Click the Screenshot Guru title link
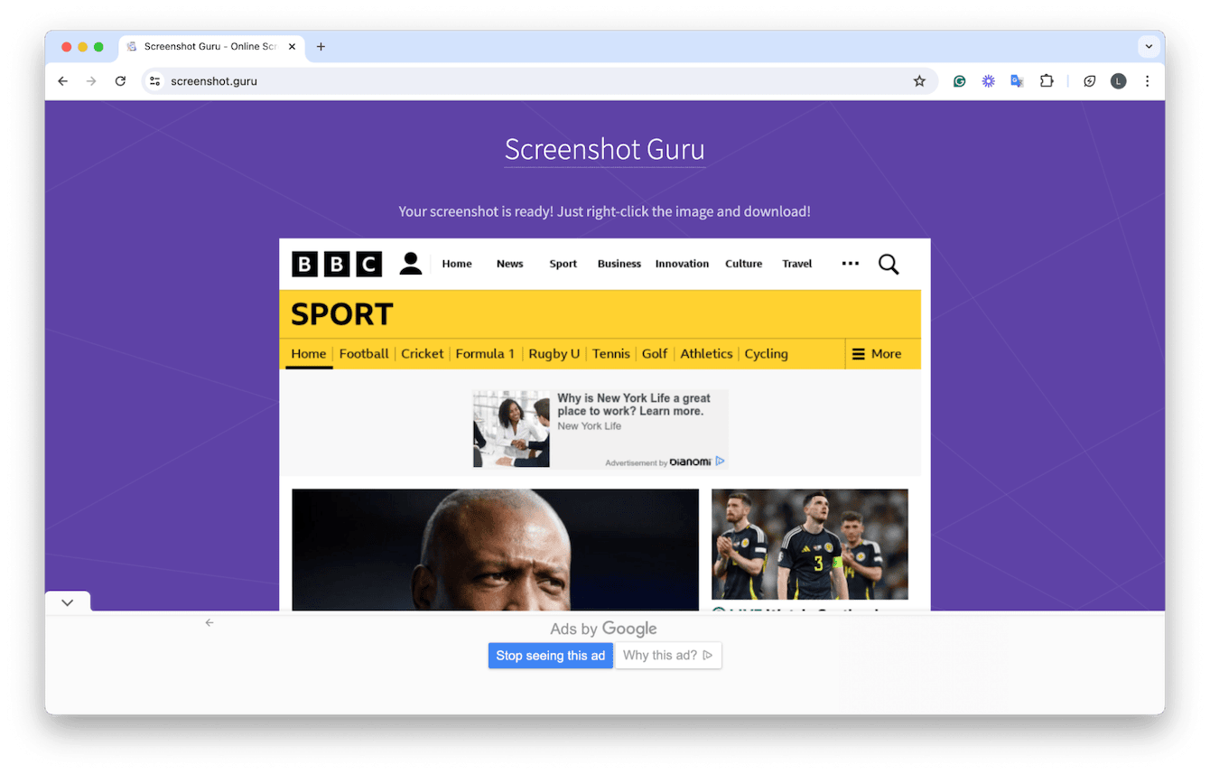 tap(604, 149)
